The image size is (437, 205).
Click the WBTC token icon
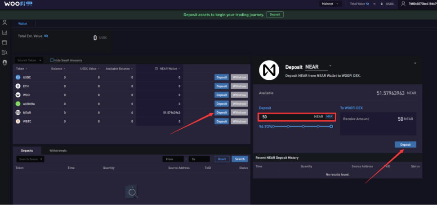[18, 122]
